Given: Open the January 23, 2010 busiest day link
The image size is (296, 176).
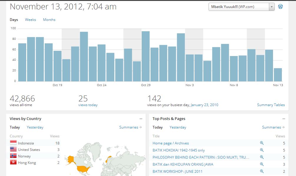Looking at the screenshot, I should click(x=204, y=105).
